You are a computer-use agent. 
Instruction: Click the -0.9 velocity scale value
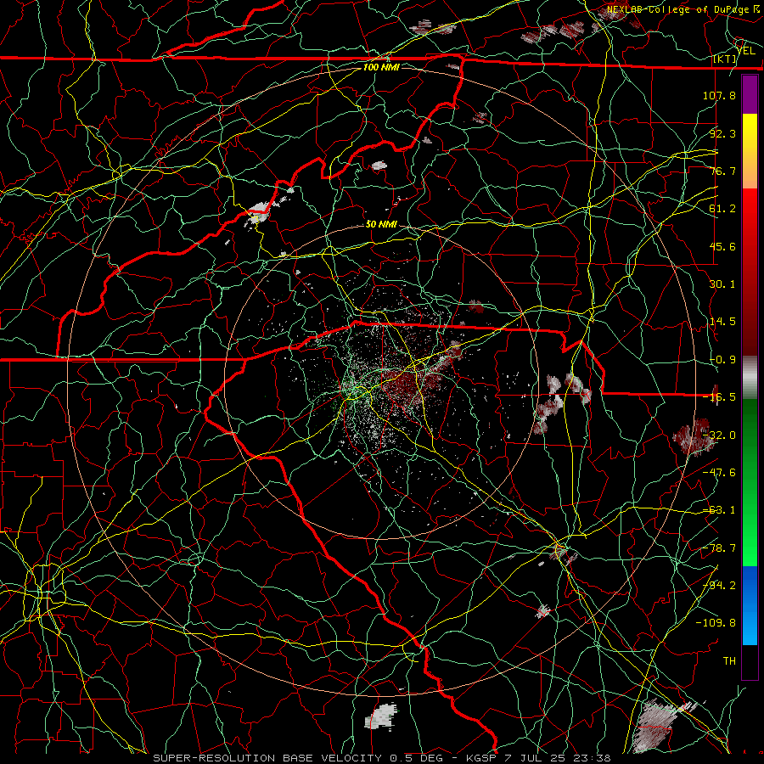722,360
